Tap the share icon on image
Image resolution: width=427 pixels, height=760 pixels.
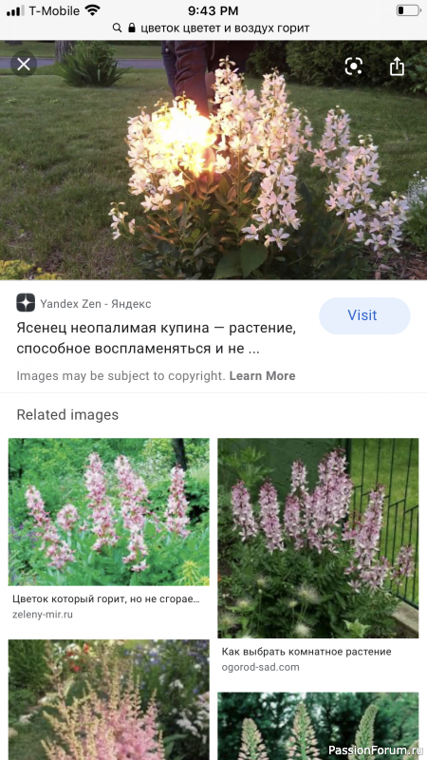pos(397,66)
